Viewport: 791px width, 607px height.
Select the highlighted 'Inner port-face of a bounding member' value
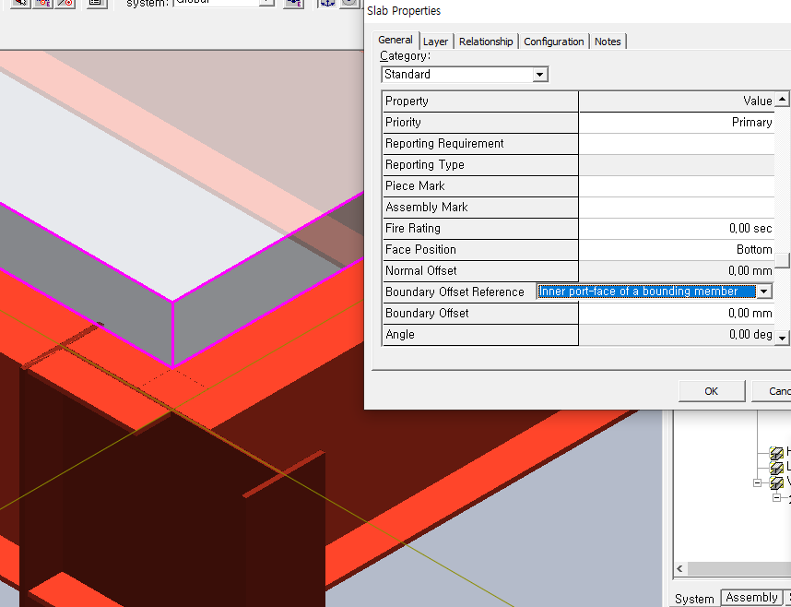[x=647, y=292]
